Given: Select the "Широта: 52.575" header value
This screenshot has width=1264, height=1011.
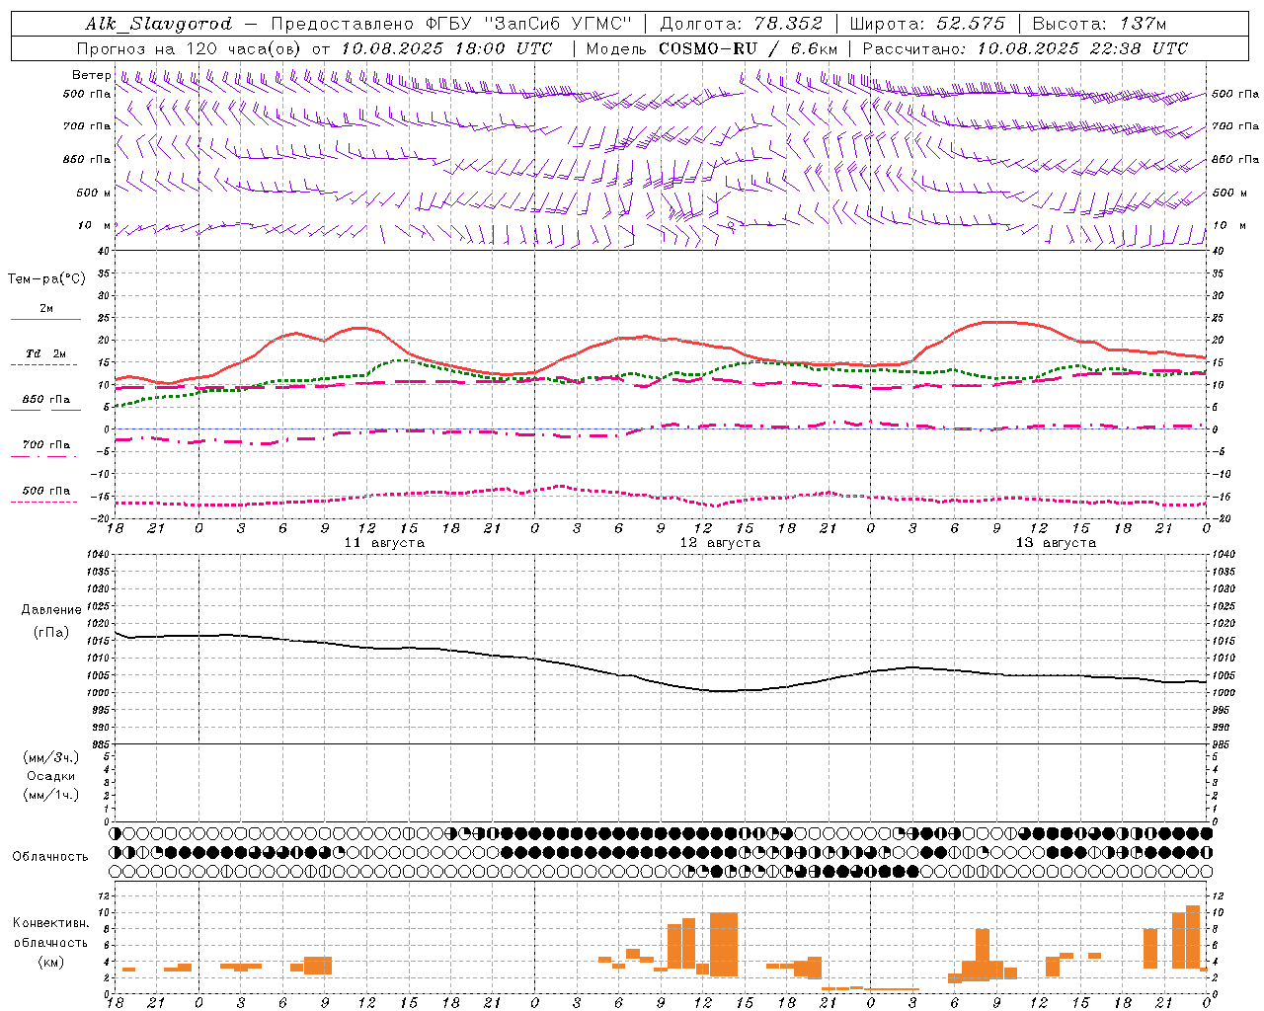Looking at the screenshot, I should click(x=927, y=24).
